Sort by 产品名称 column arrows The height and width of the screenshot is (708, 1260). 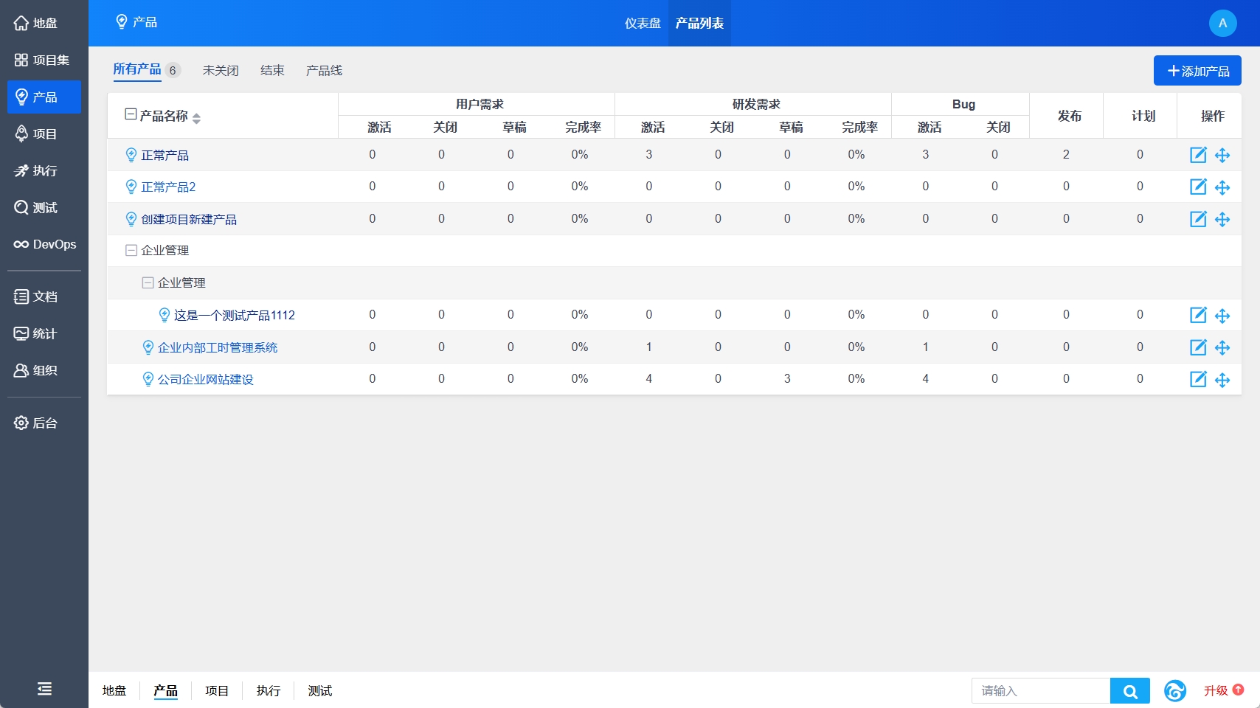pyautogui.click(x=196, y=117)
